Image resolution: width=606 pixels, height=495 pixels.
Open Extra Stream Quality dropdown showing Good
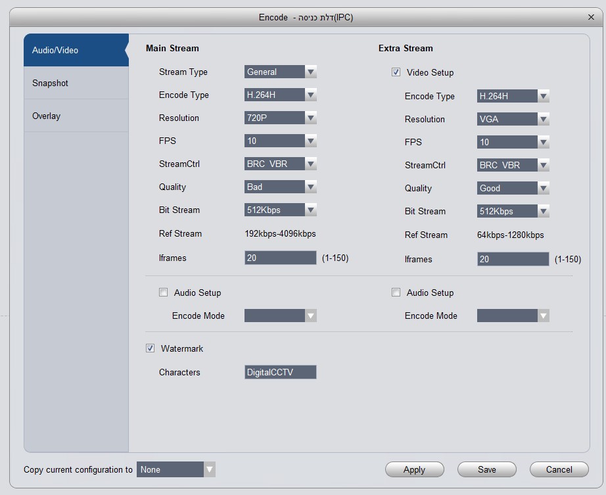click(x=513, y=188)
